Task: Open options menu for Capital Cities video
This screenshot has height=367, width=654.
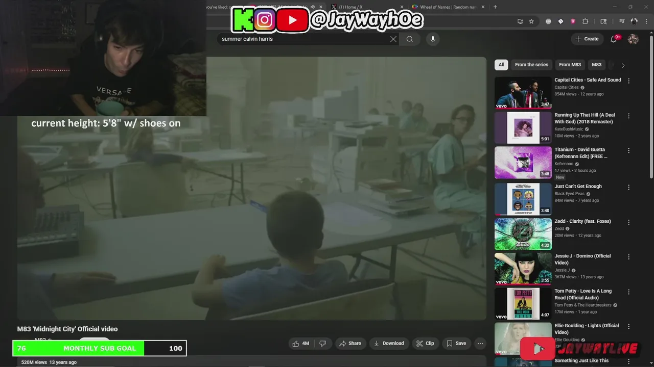Action: [x=629, y=81]
